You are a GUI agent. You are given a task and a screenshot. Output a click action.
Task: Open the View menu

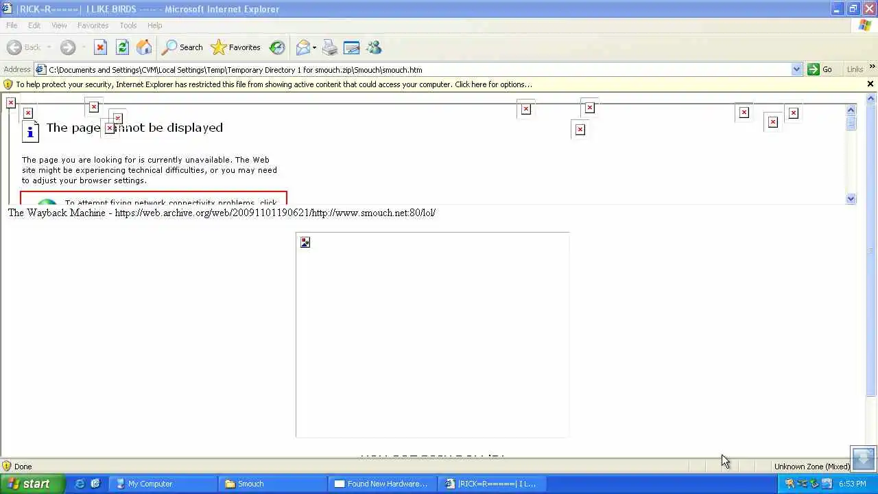click(59, 25)
